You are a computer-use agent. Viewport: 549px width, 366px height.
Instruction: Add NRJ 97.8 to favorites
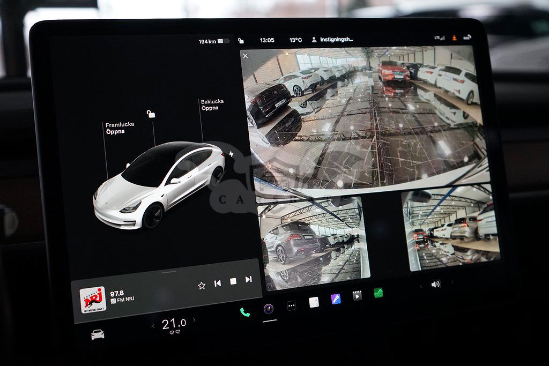point(202,286)
